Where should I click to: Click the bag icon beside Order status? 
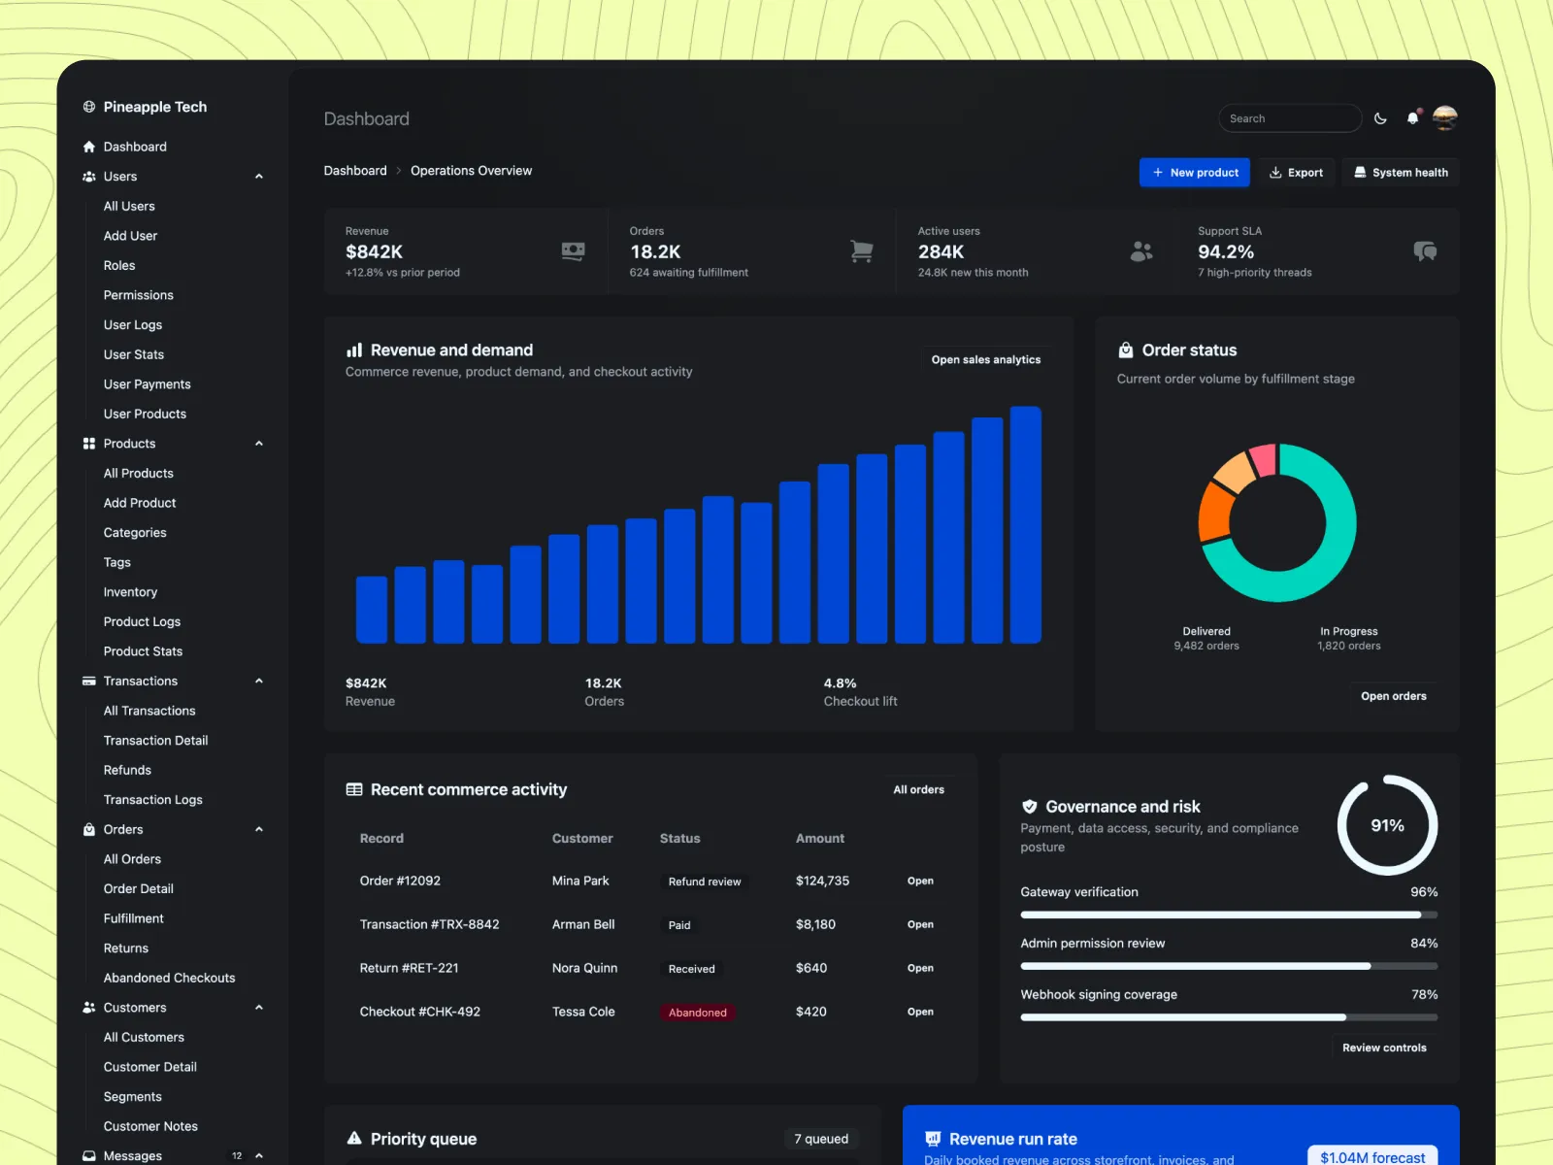[x=1126, y=350]
